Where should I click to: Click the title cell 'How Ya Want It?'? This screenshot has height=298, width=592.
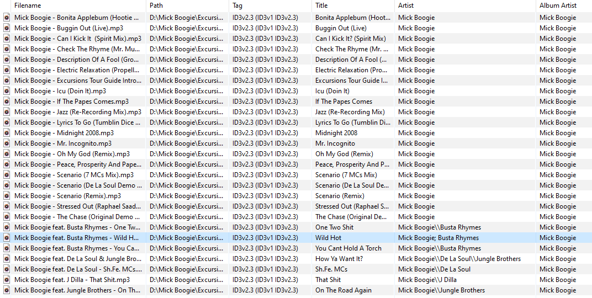click(x=339, y=259)
